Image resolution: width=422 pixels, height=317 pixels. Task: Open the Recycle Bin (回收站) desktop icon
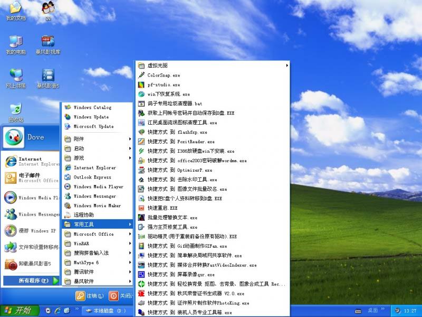coord(16,109)
